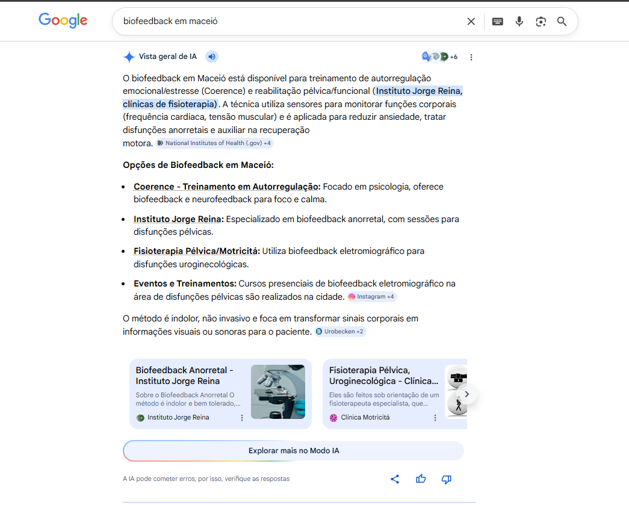Click the Vista geral de IA label
The width and height of the screenshot is (629, 505).
168,57
